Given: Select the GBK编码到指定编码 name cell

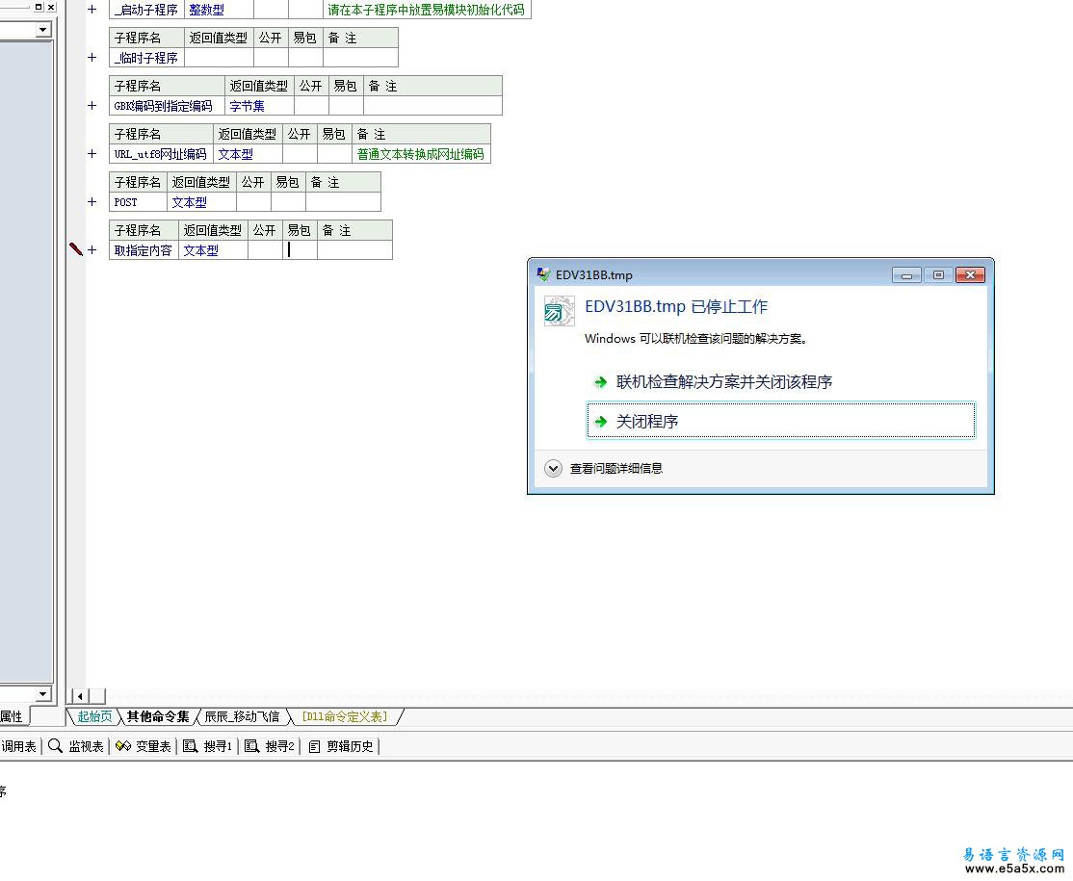Looking at the screenshot, I should pos(167,106).
